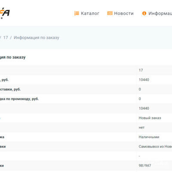The width and height of the screenshot is (172, 172).
Task: Open the Каталог menu item
Action: pyautogui.click(x=90, y=13)
